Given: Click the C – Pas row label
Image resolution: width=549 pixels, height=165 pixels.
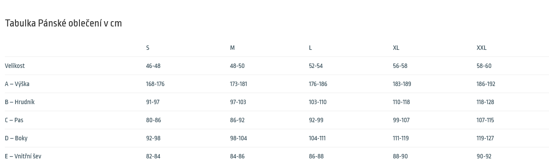Looking at the screenshot, I should [x=14, y=120].
